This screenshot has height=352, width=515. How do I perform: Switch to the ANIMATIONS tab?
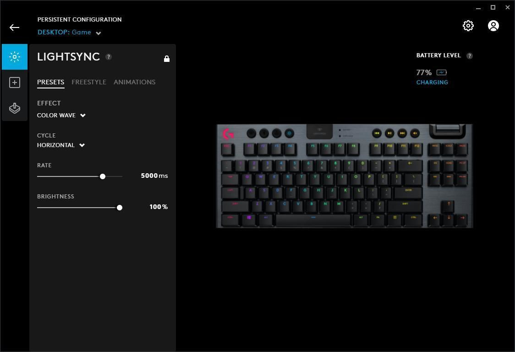135,82
